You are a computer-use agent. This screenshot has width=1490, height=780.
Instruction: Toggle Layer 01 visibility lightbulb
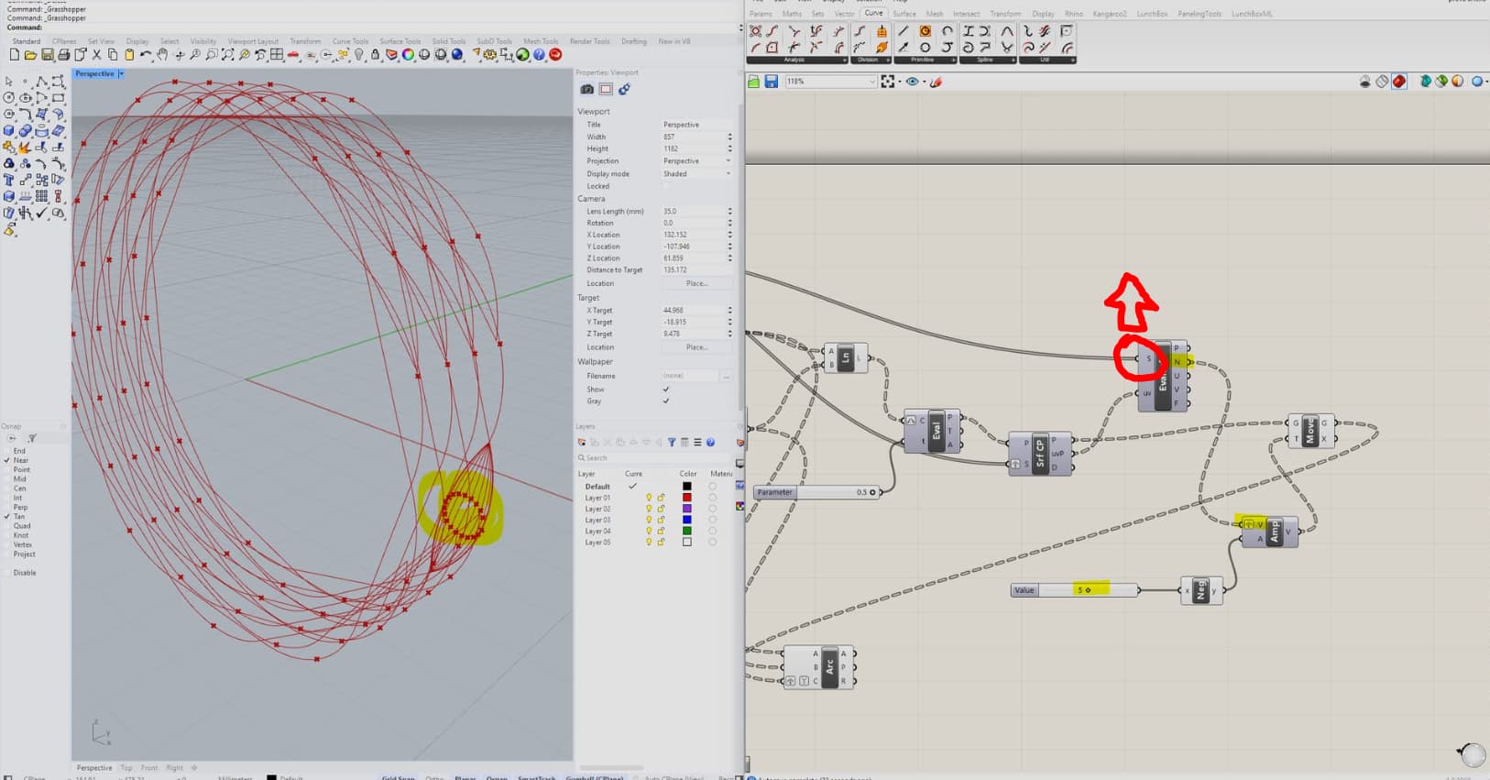(x=649, y=498)
